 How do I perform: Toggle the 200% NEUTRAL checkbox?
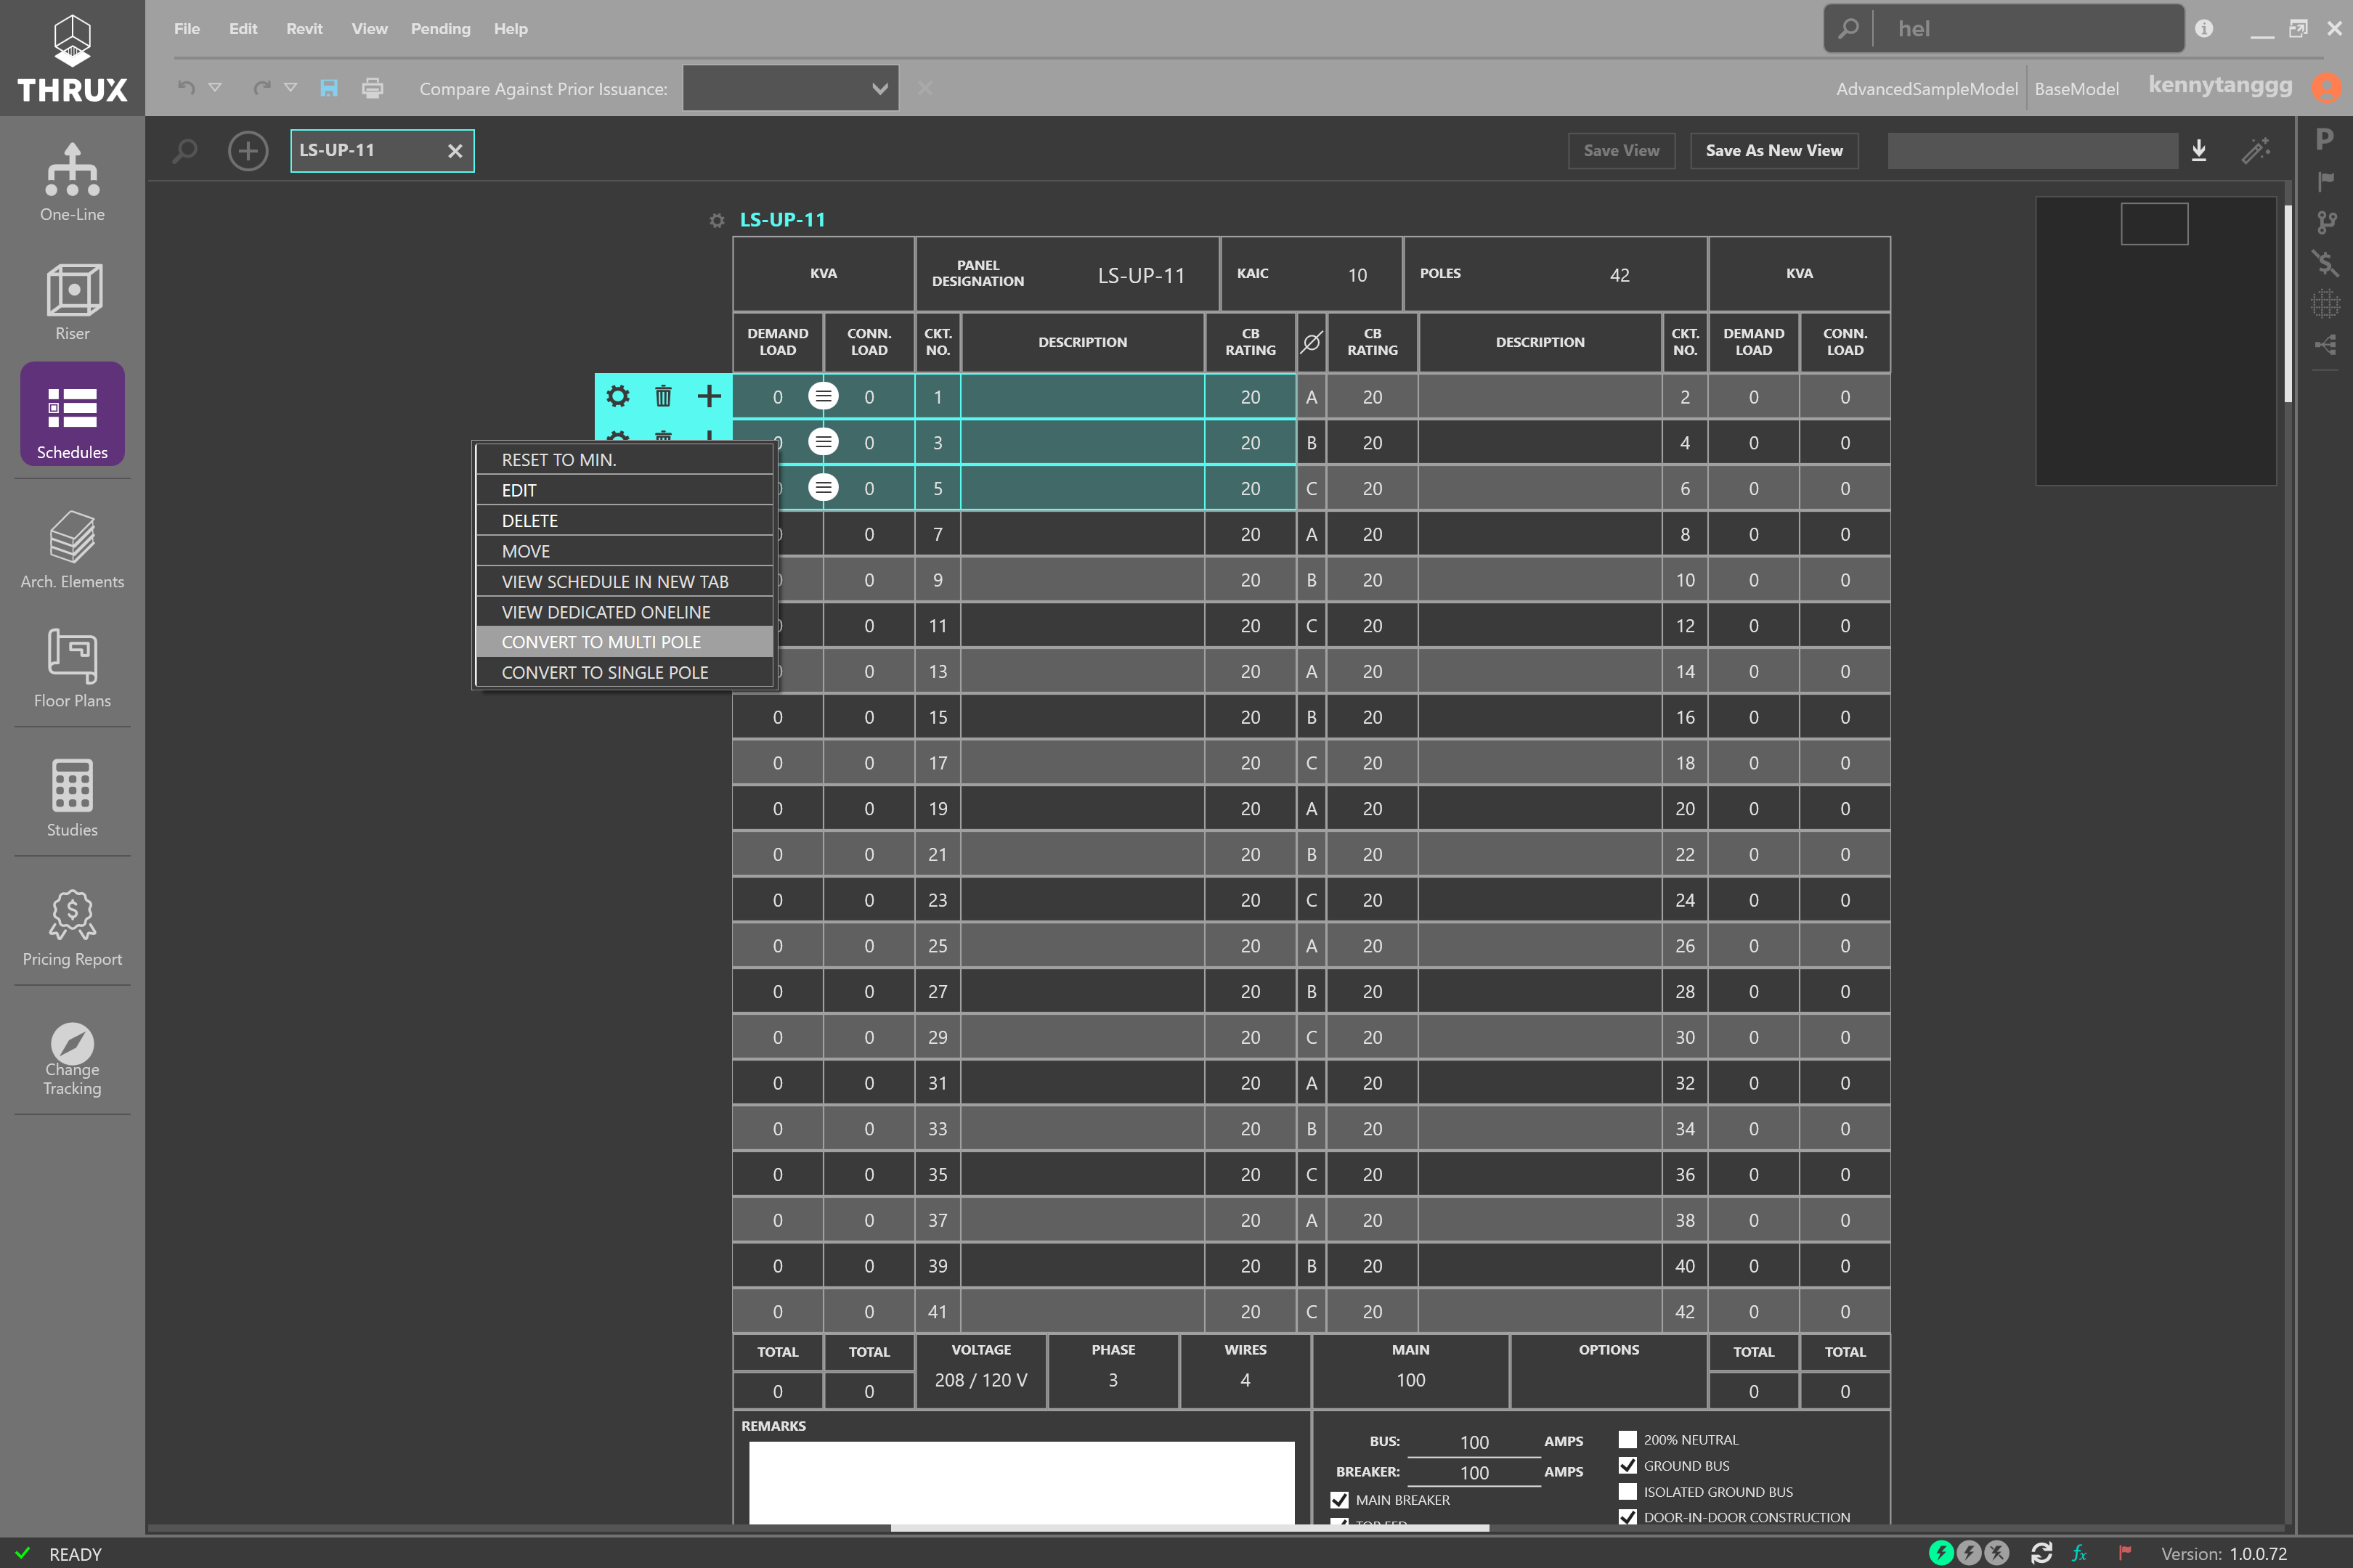(x=1627, y=1440)
